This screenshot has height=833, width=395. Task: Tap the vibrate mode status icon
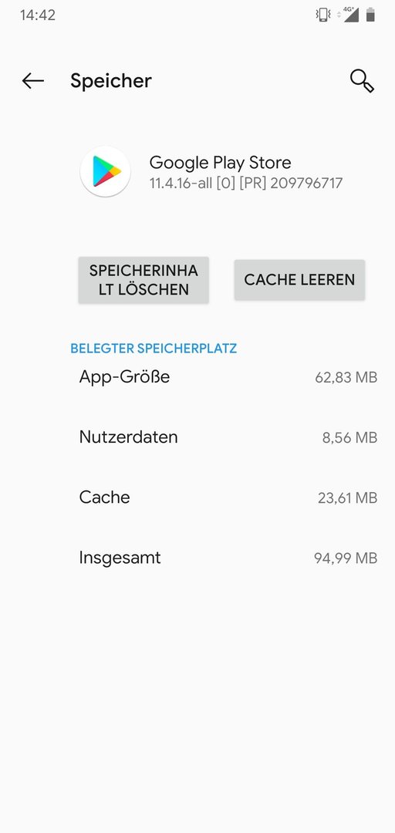(322, 15)
